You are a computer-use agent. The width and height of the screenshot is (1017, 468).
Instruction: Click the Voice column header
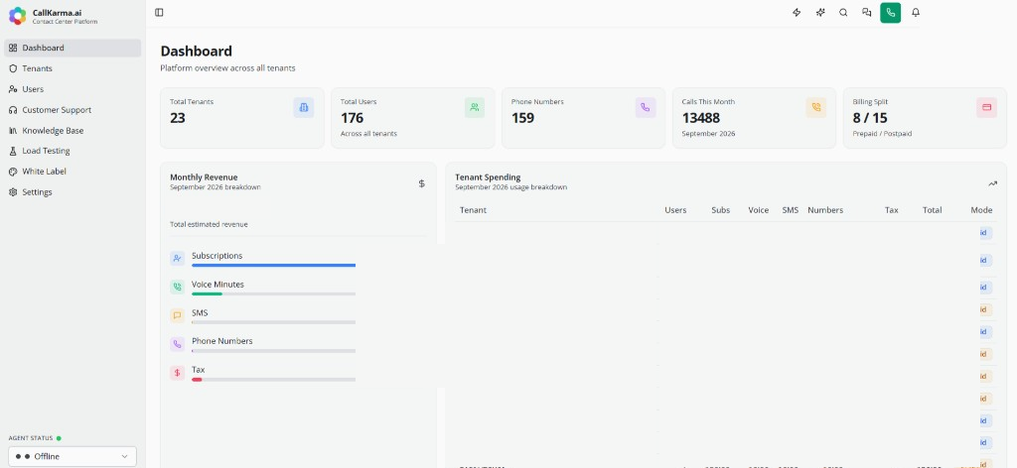point(758,210)
